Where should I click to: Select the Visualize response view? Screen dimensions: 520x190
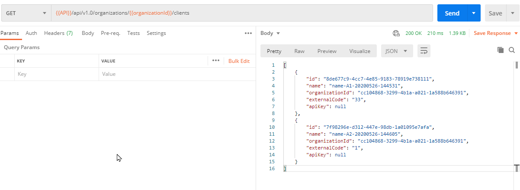pyautogui.click(x=360, y=51)
